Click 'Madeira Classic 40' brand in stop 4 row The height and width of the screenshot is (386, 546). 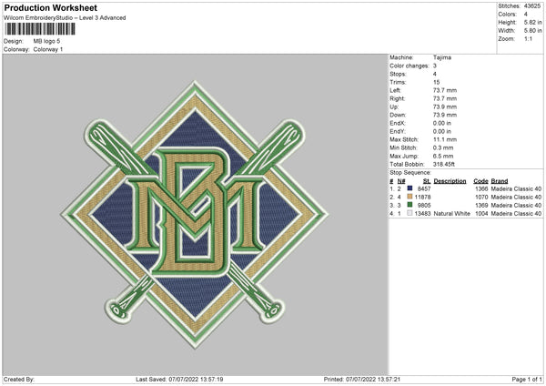point(516,214)
